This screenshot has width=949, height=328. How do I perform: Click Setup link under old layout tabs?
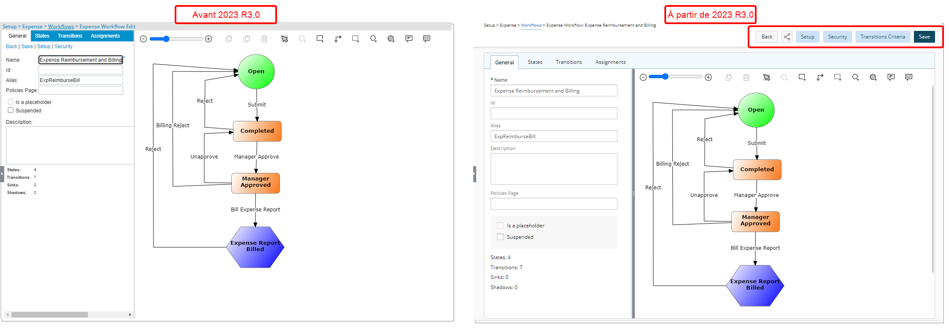click(x=44, y=46)
